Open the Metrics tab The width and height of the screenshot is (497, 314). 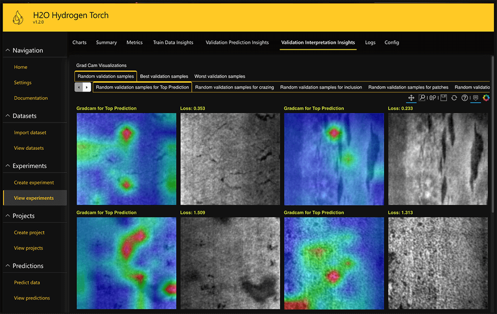point(134,42)
